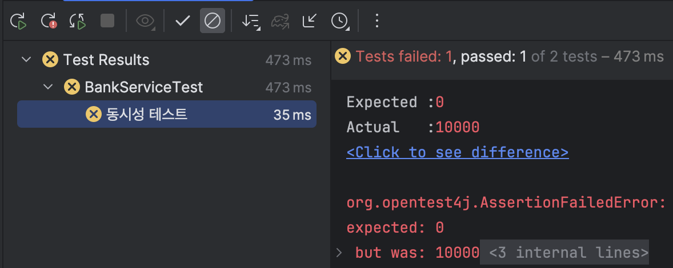Image resolution: width=673 pixels, height=268 pixels.
Task: Expand the folded 'but was: 10000' stack line
Action: click(x=339, y=253)
